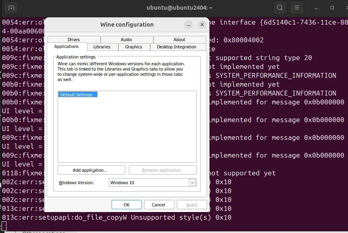This screenshot has height=233, width=348.
Task: Close the Wine configuration dialog
Action: [202, 25]
